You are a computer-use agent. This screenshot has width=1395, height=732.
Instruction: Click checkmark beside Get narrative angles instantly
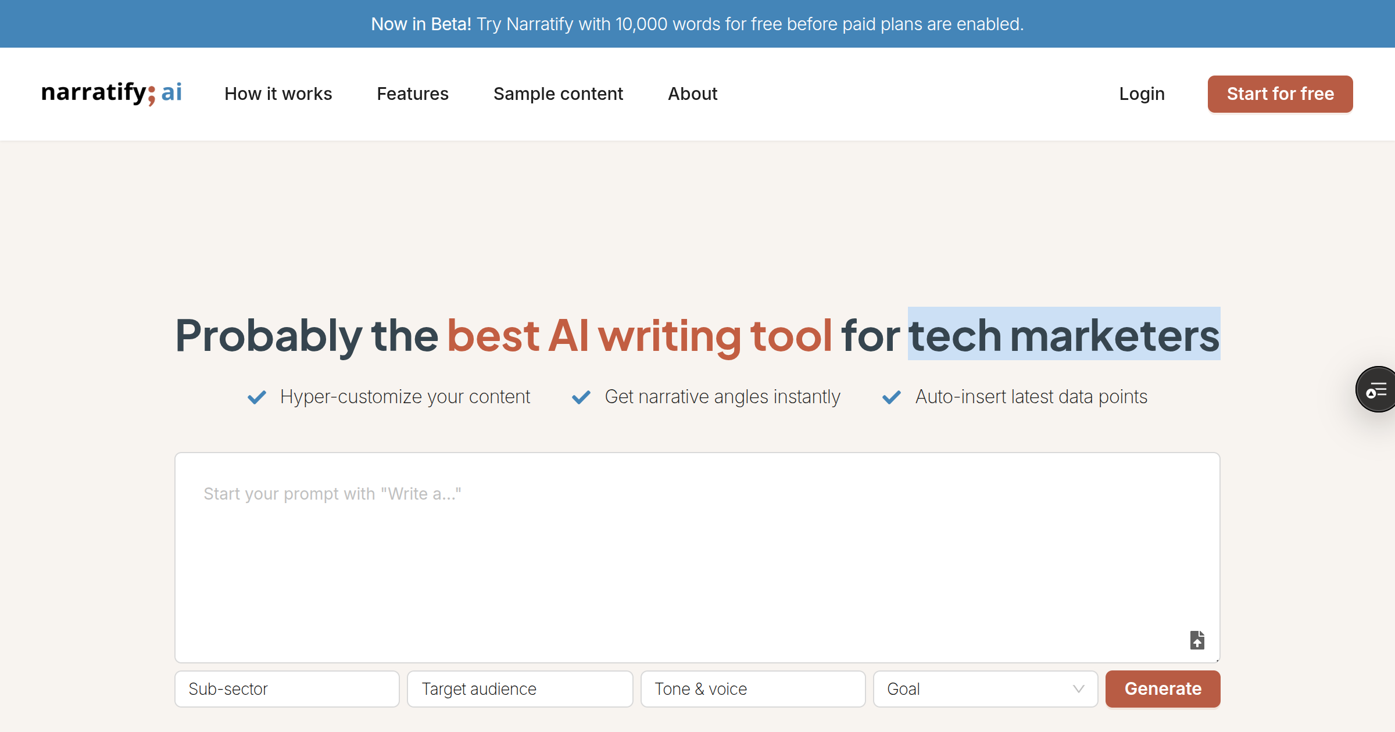(581, 397)
